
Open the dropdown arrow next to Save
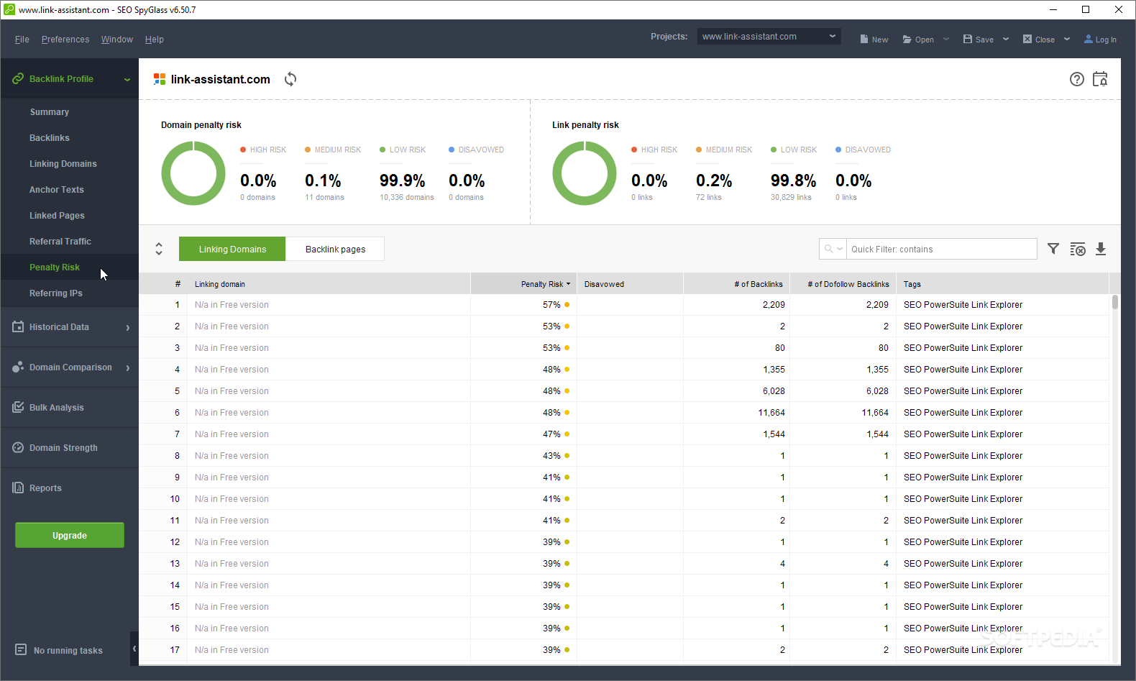1006,40
